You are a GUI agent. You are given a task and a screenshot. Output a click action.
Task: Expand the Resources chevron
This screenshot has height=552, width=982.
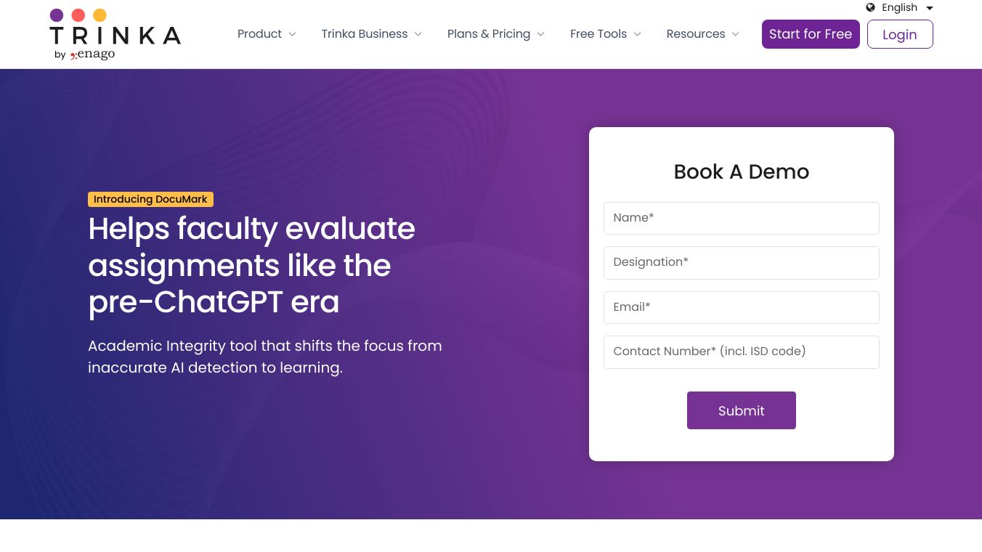coord(736,34)
